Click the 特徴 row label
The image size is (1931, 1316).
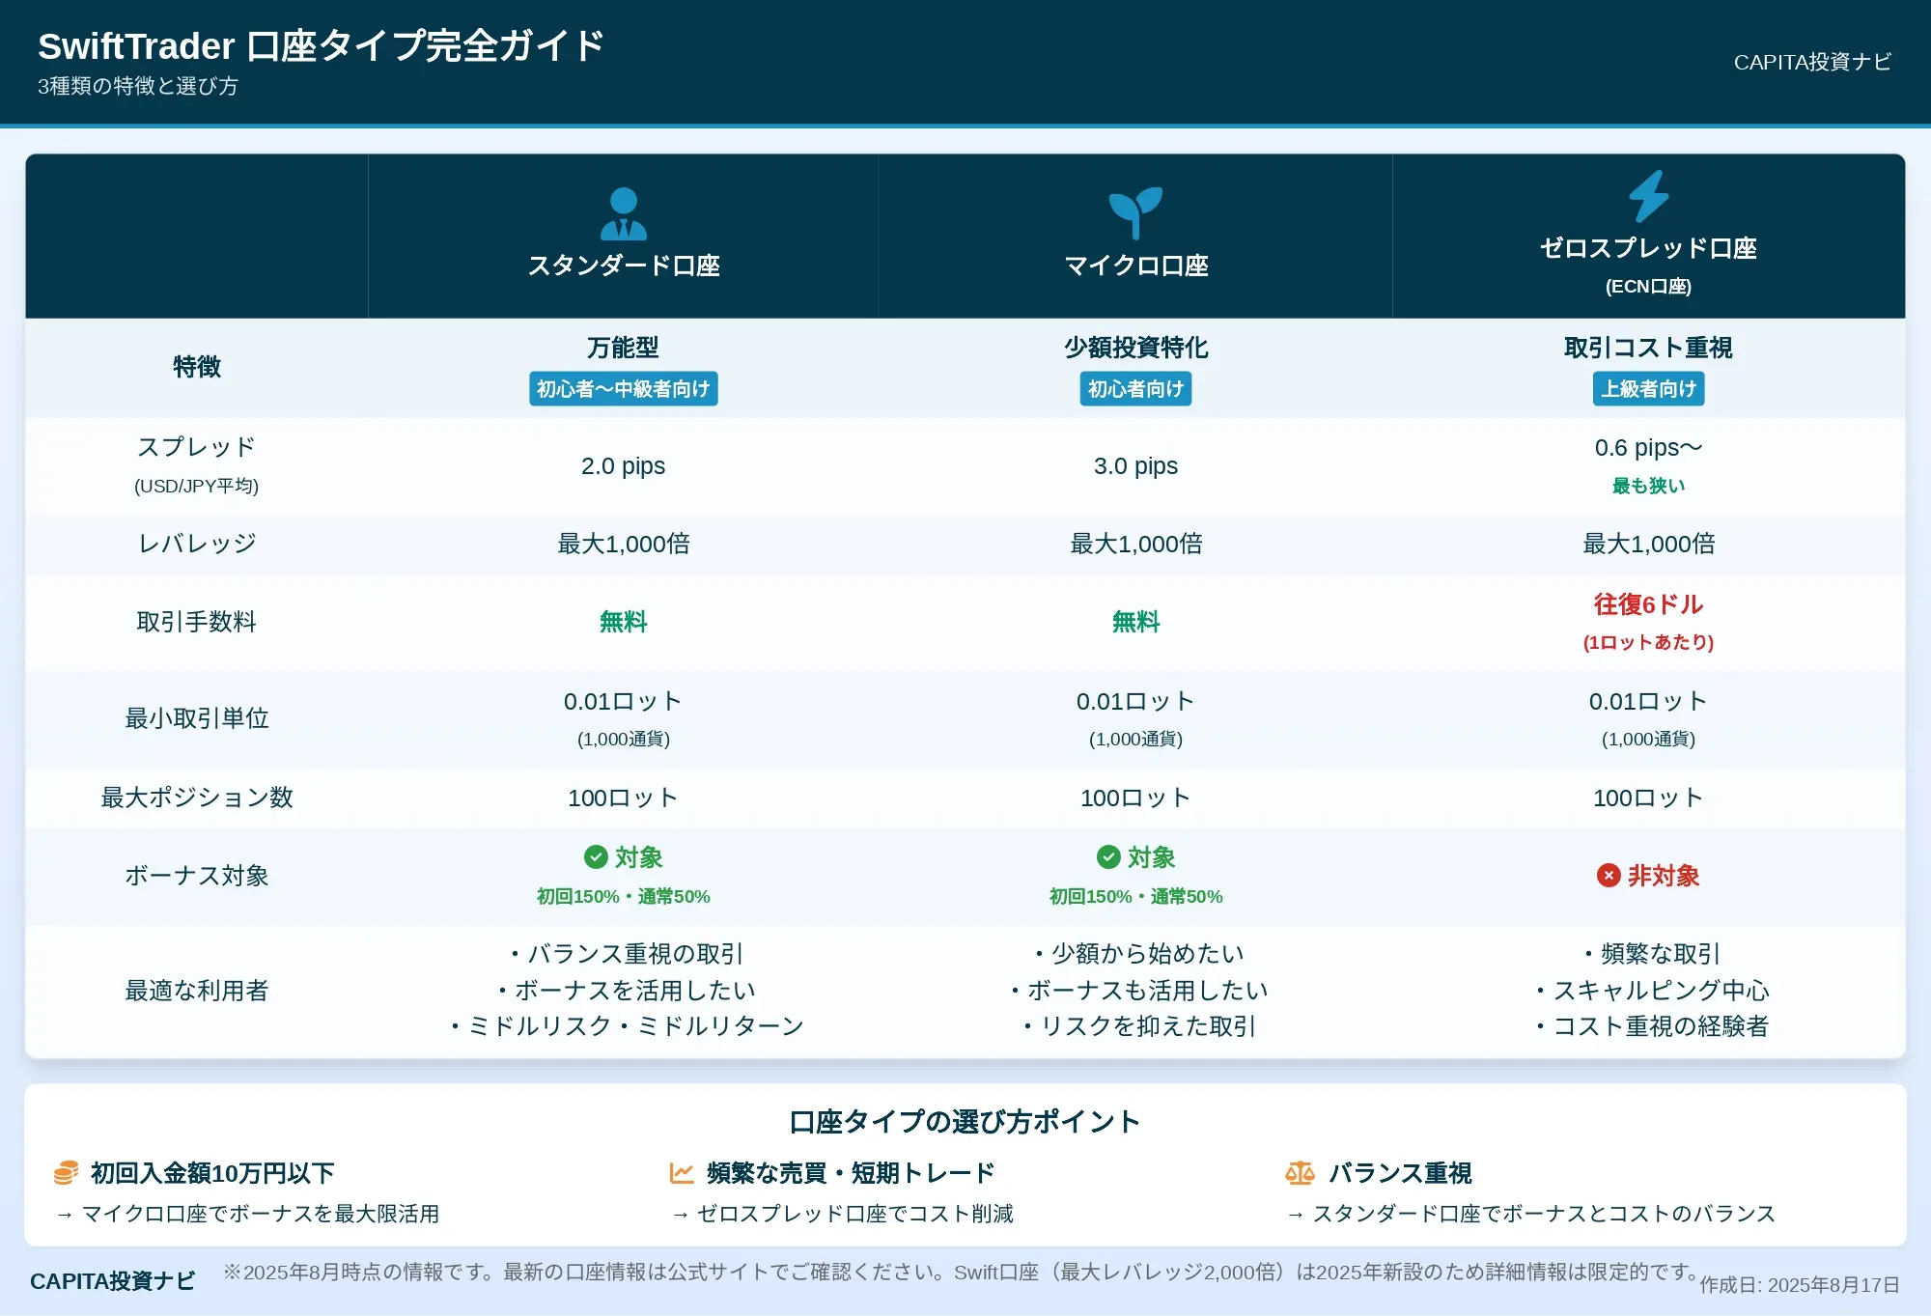pos(196,367)
